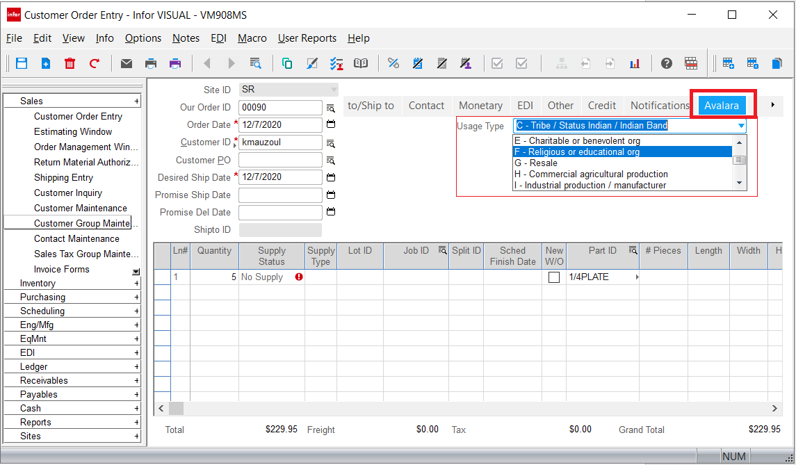
Task: Click the percent discount icon
Action: [x=393, y=63]
